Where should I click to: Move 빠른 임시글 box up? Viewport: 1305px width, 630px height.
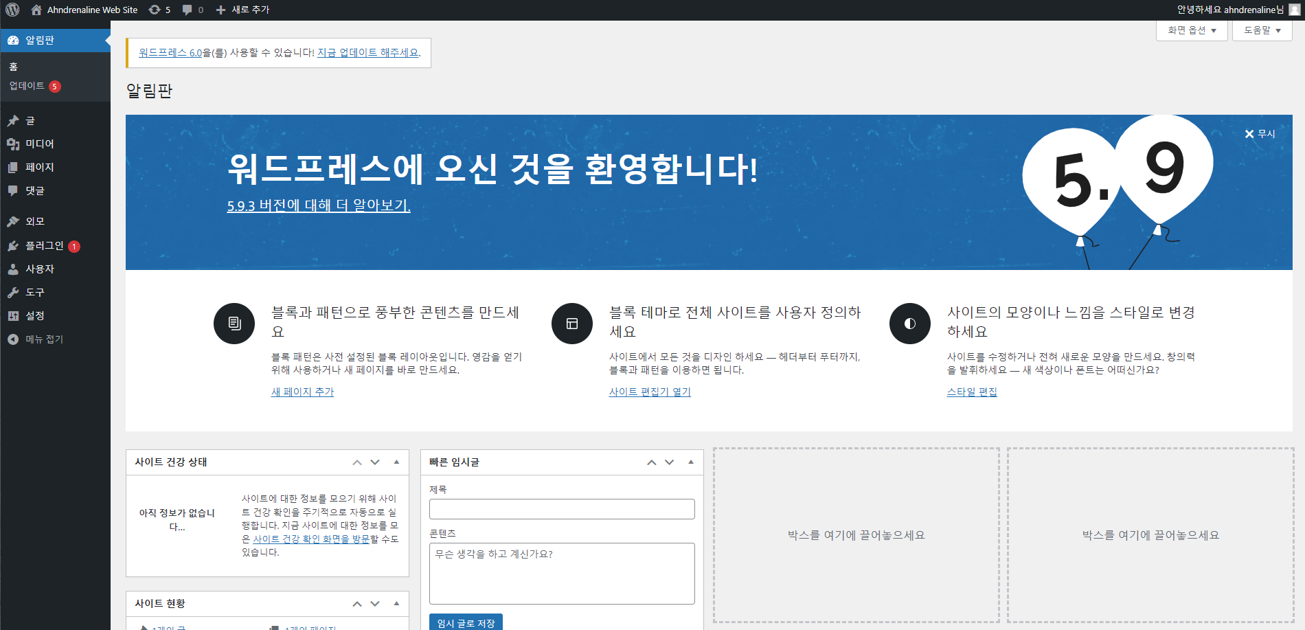point(652,462)
